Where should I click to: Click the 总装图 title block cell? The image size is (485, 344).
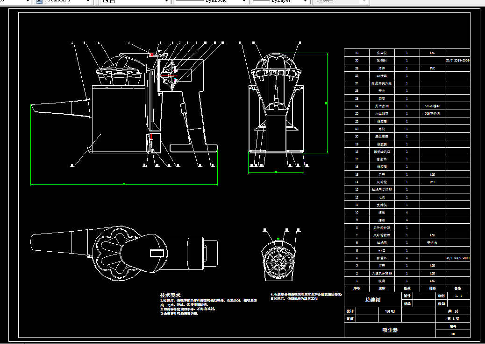coord(372,300)
